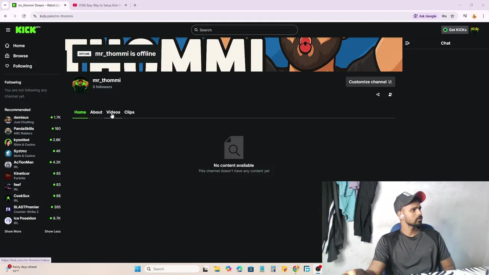Open recommended channel Ice Poseidon
This screenshot has height=275, width=489.
pos(32,220)
